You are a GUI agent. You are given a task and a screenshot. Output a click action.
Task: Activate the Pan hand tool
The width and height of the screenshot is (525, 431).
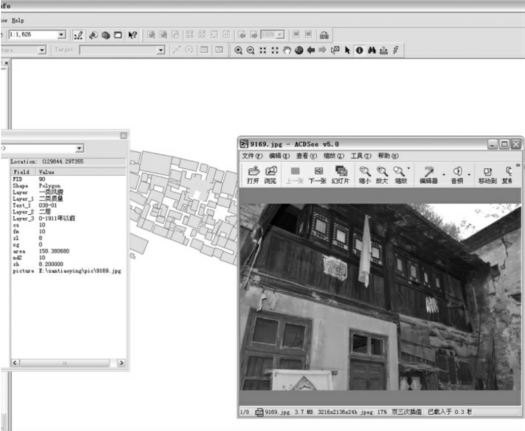pyautogui.click(x=286, y=50)
